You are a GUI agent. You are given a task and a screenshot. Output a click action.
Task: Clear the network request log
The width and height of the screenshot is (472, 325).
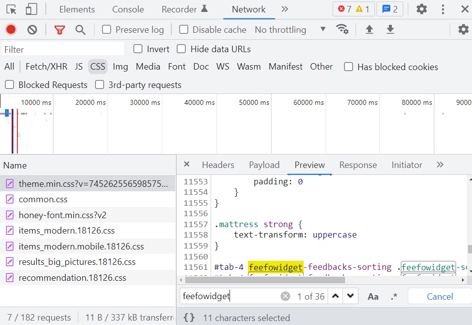32,30
